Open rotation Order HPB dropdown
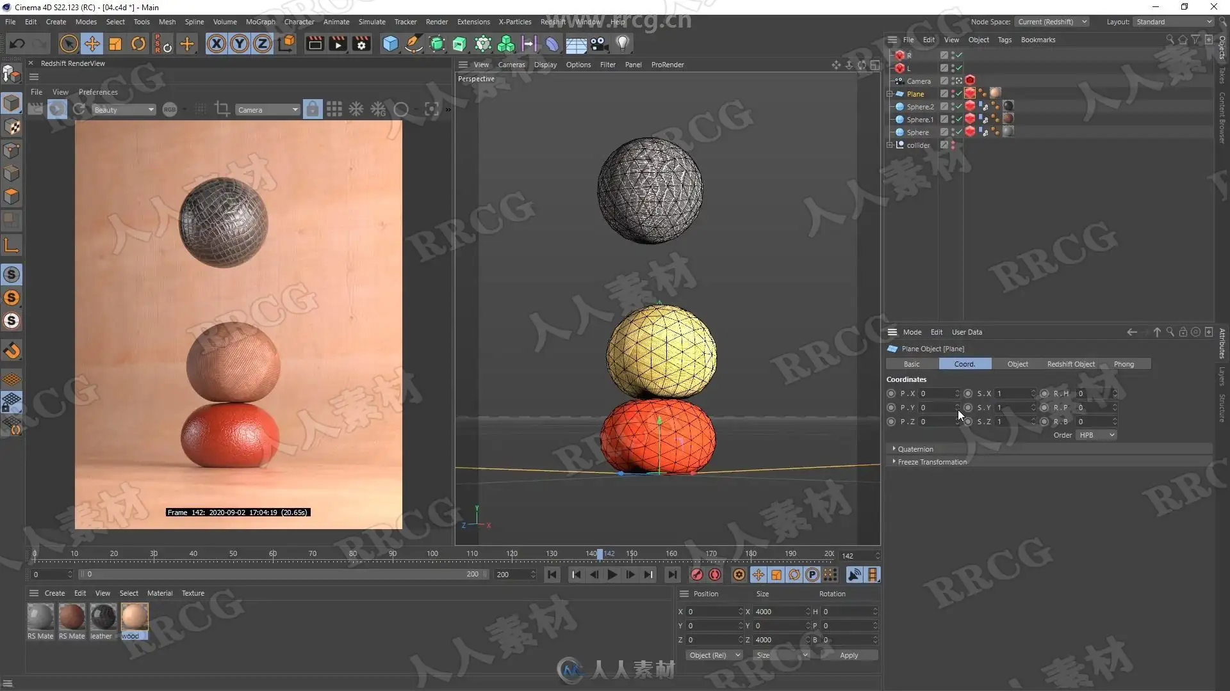 (x=1096, y=435)
